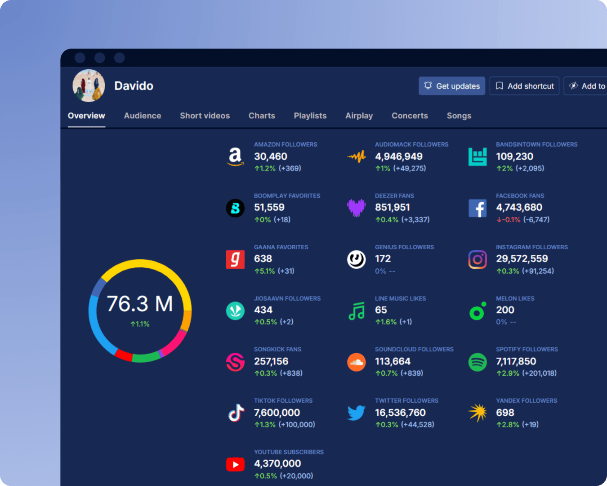This screenshot has height=486, width=607.
Task: Open the Short videos tab
Action: point(205,116)
